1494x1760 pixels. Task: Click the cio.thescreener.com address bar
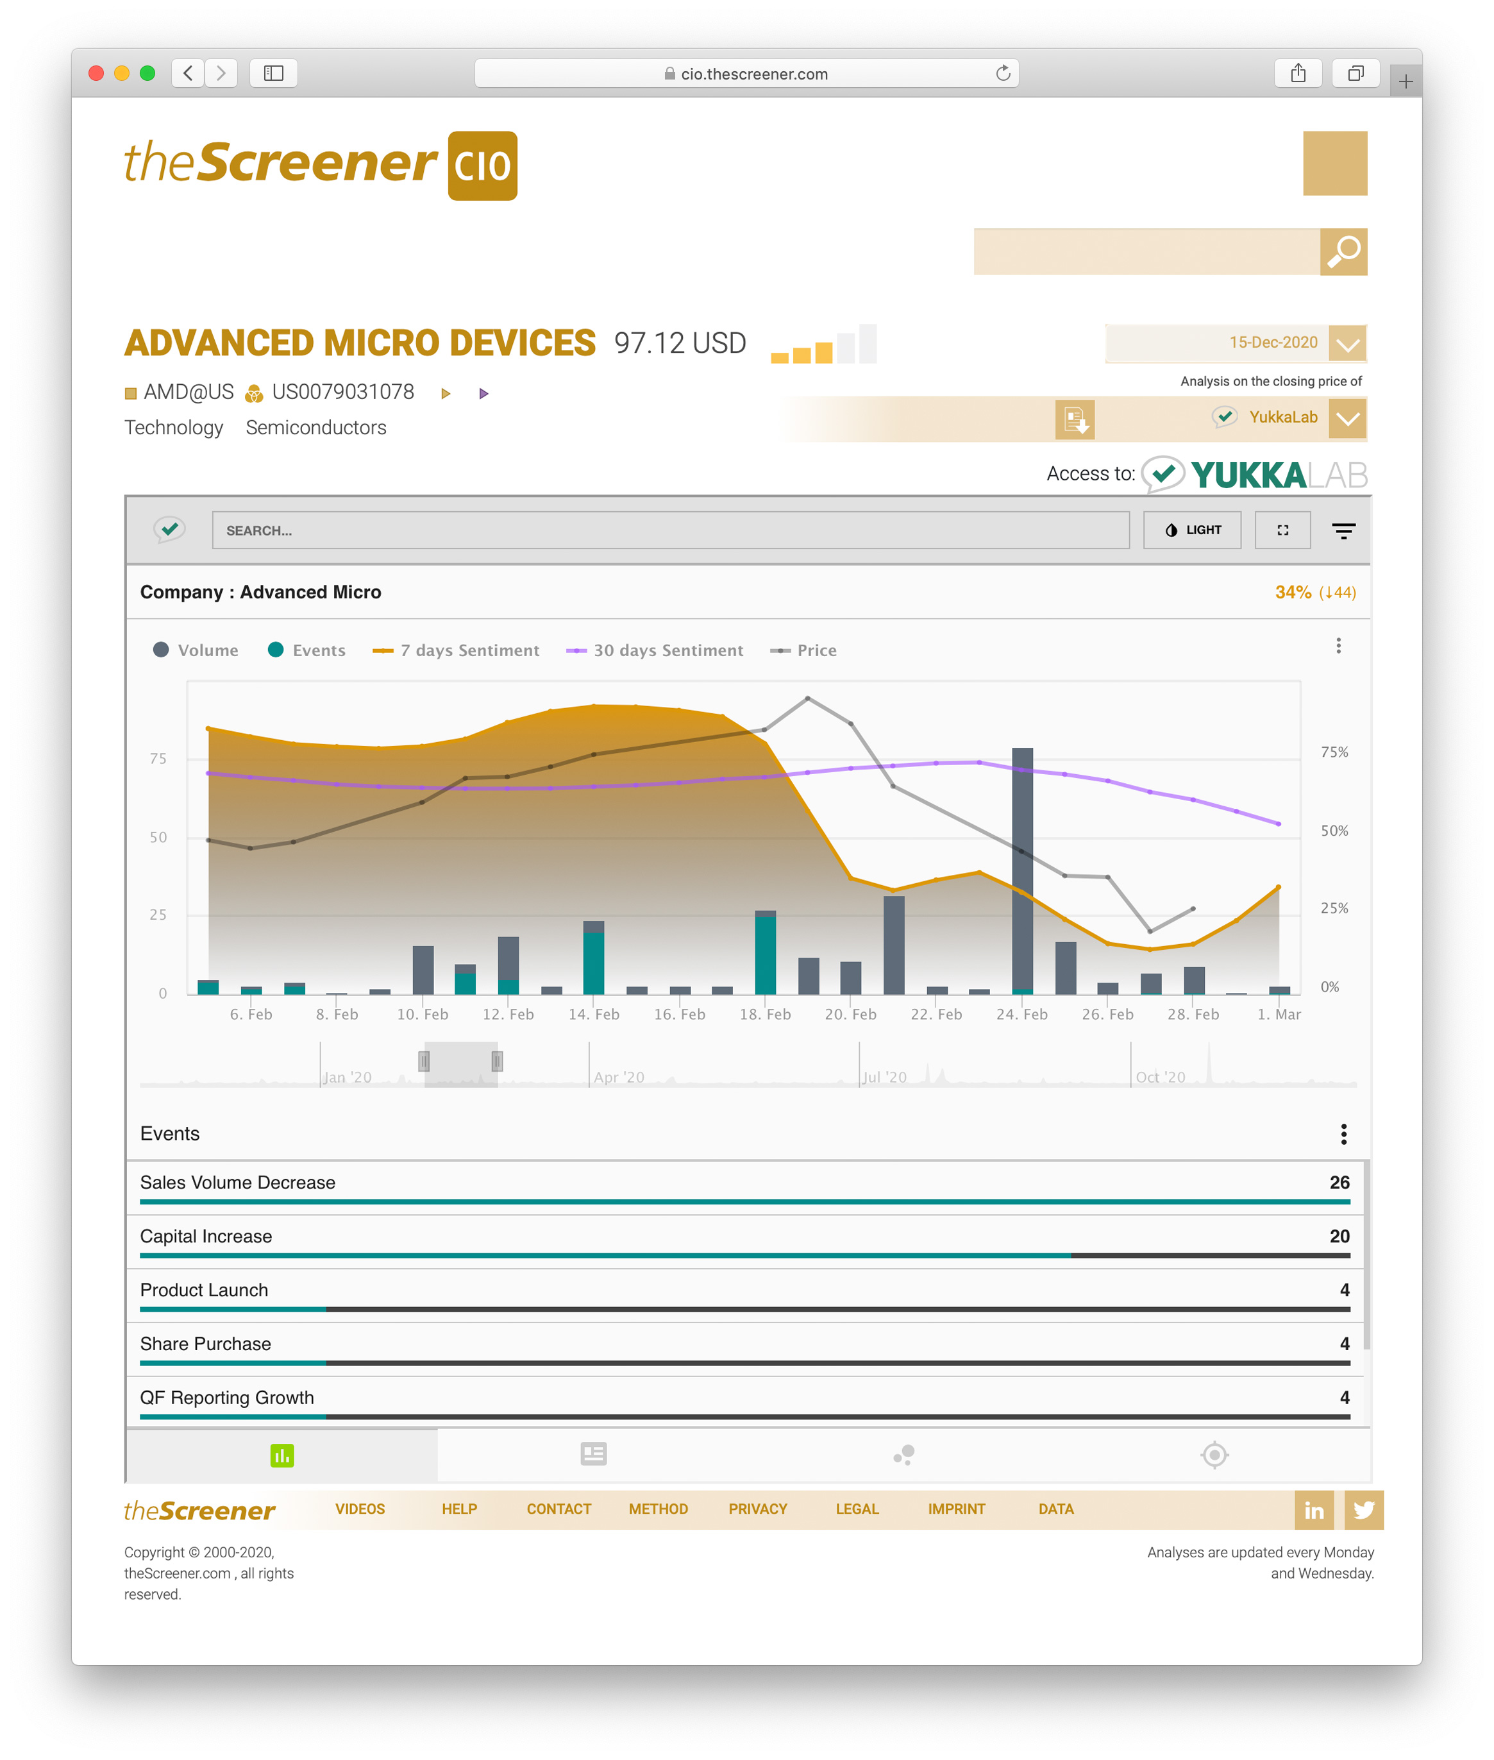[745, 74]
